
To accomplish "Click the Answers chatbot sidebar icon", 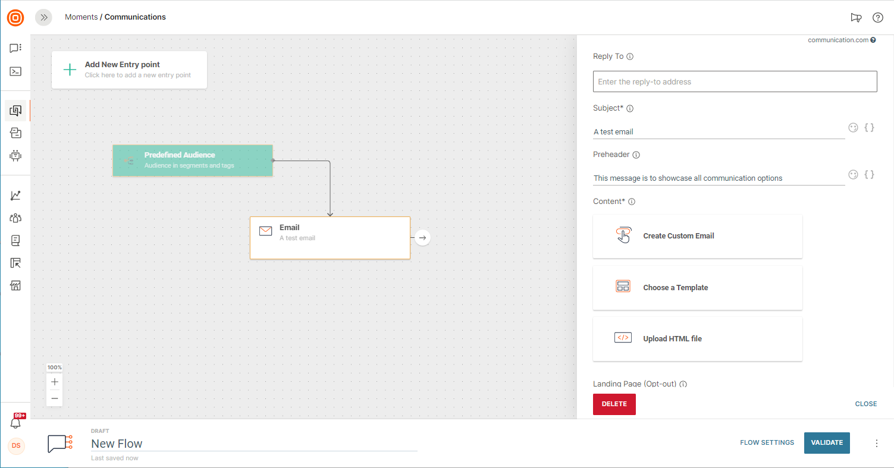I will (15, 156).
